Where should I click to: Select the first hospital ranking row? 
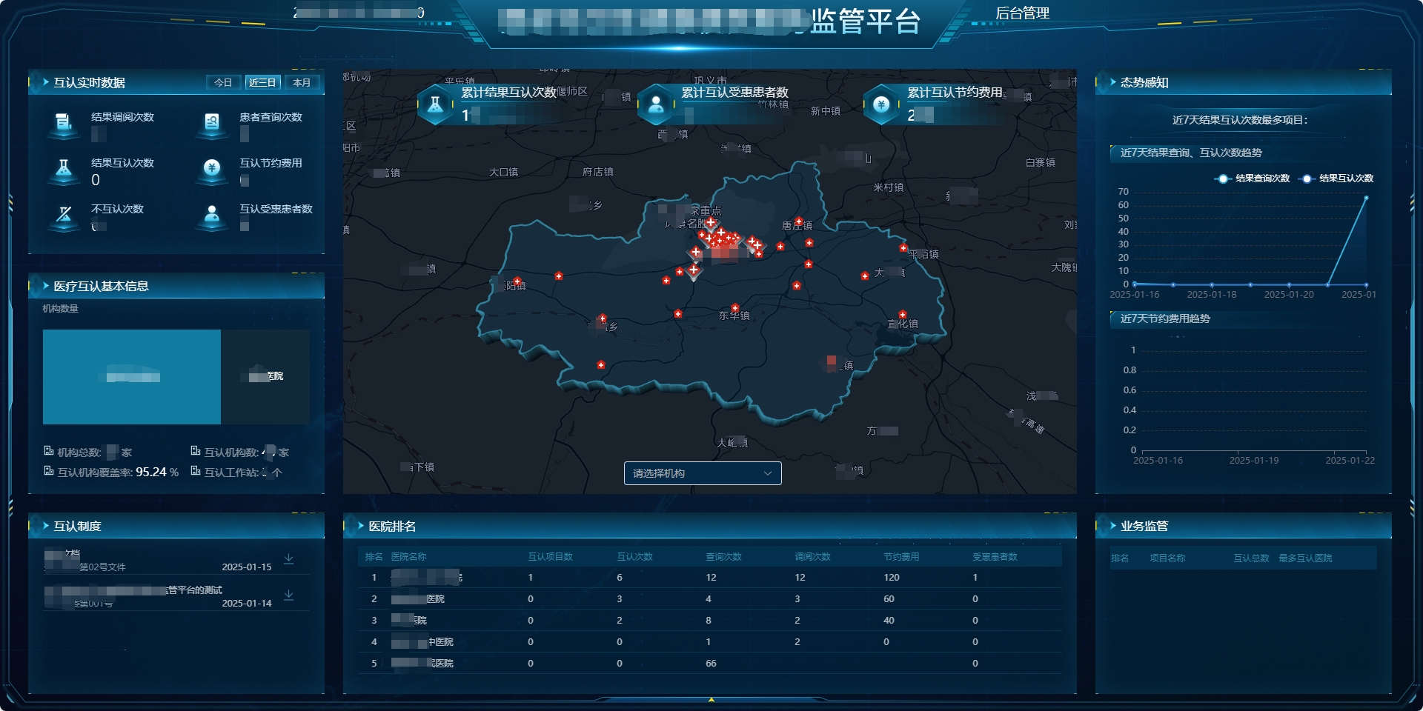(x=709, y=578)
